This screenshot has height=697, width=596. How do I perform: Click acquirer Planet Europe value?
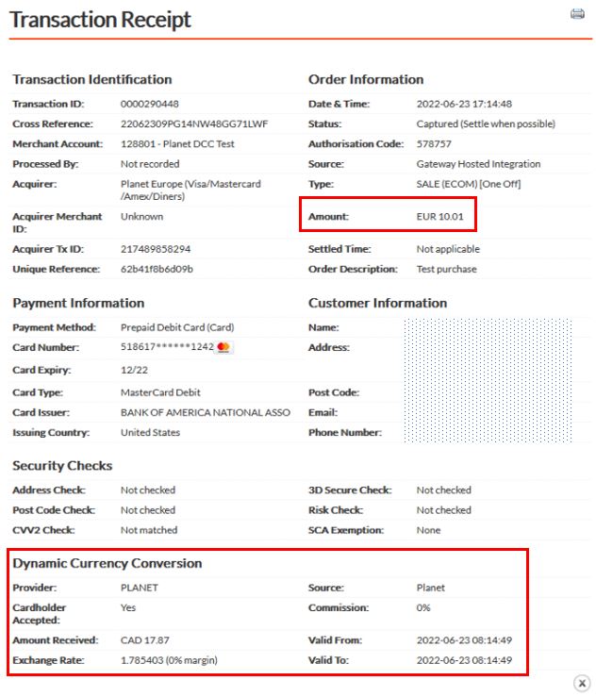[x=190, y=191]
